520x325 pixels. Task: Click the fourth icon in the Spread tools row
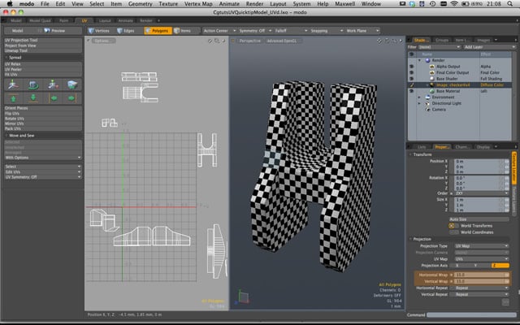pos(71,84)
